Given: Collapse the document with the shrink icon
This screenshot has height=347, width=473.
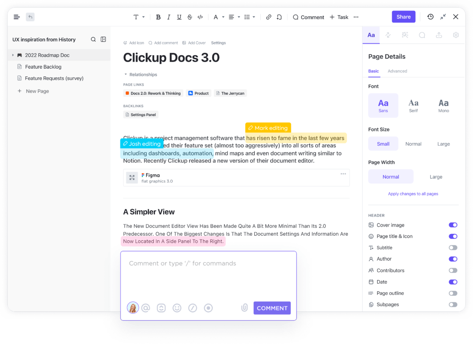Looking at the screenshot, I should coord(443,17).
